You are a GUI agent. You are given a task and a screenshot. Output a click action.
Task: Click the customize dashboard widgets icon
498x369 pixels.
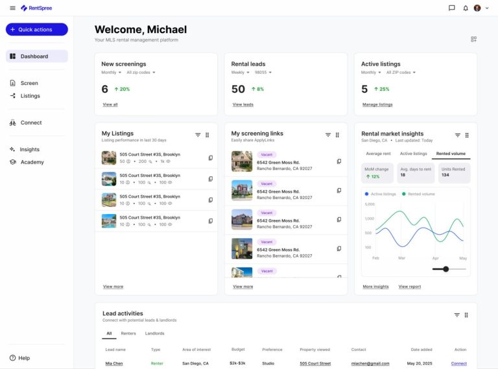473,40
